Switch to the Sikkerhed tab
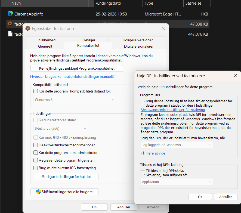The image size is (241, 213). (47, 40)
